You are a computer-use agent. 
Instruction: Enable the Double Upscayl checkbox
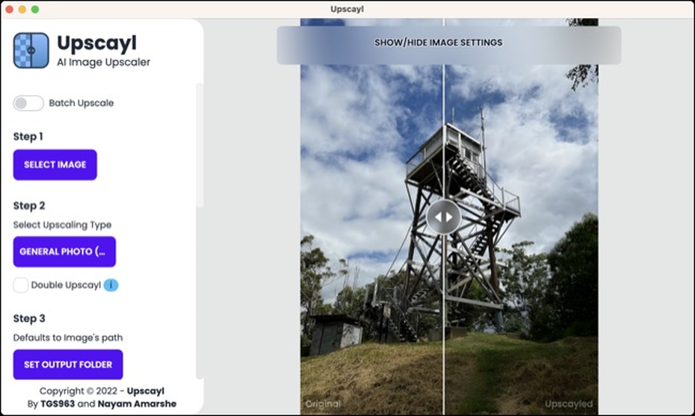pos(20,285)
